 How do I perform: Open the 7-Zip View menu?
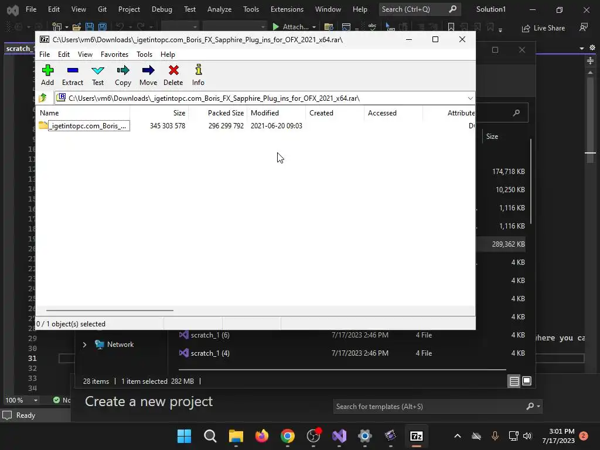tap(85, 54)
